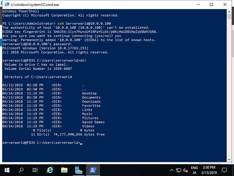Click the 'Links' directory entry
The height and width of the screenshot is (176, 234).
click(87, 110)
